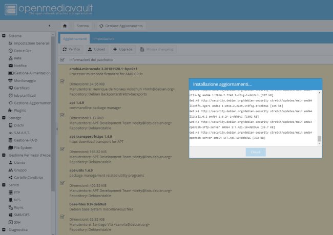The image size is (333, 235).
Task: Open Gestione Aggiornamenti in sidebar
Action: click(x=29, y=103)
